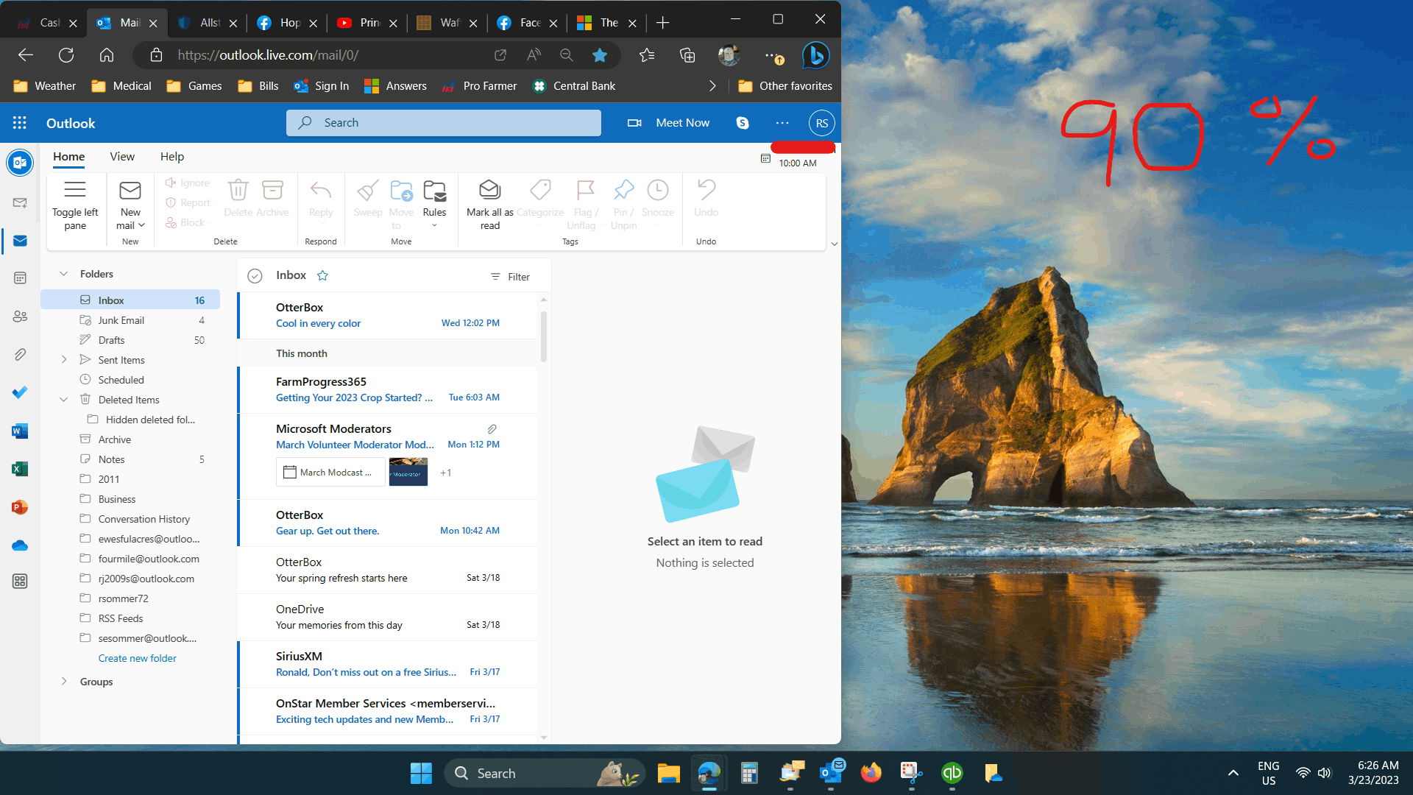Open Calendar icon in left sidebar
Image resolution: width=1413 pixels, height=795 pixels.
pos(20,278)
